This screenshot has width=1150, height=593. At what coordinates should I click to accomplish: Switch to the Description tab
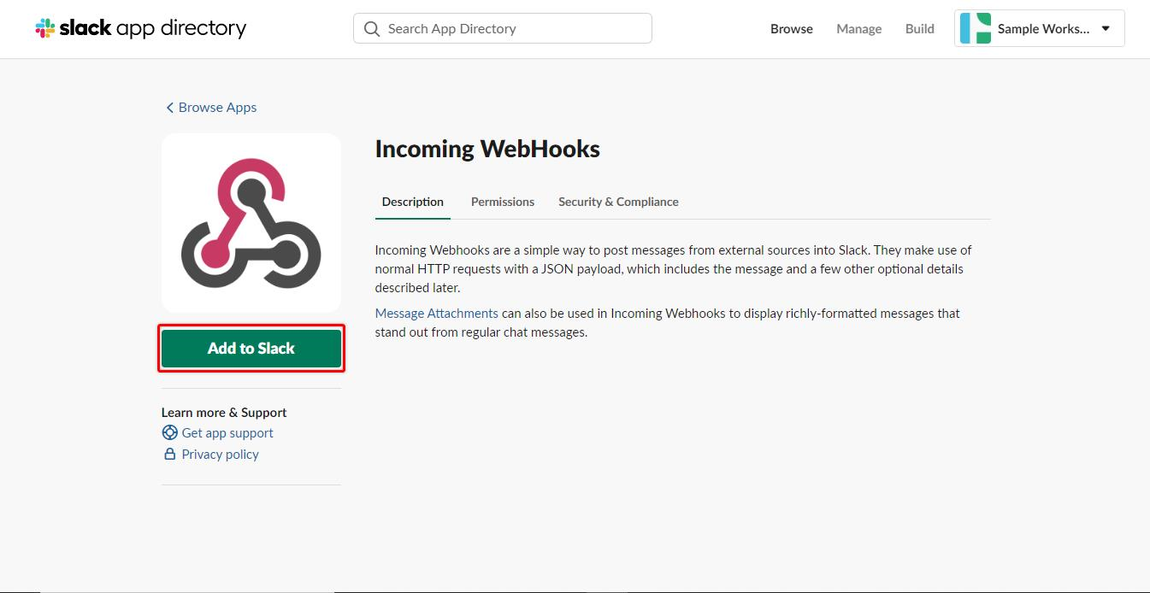point(413,202)
